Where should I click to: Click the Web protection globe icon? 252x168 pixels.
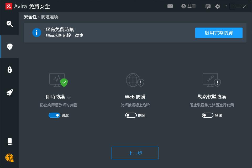click(135, 80)
